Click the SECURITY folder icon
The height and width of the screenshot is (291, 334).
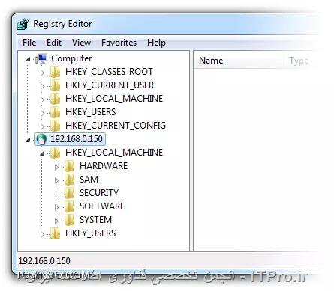[69, 193]
